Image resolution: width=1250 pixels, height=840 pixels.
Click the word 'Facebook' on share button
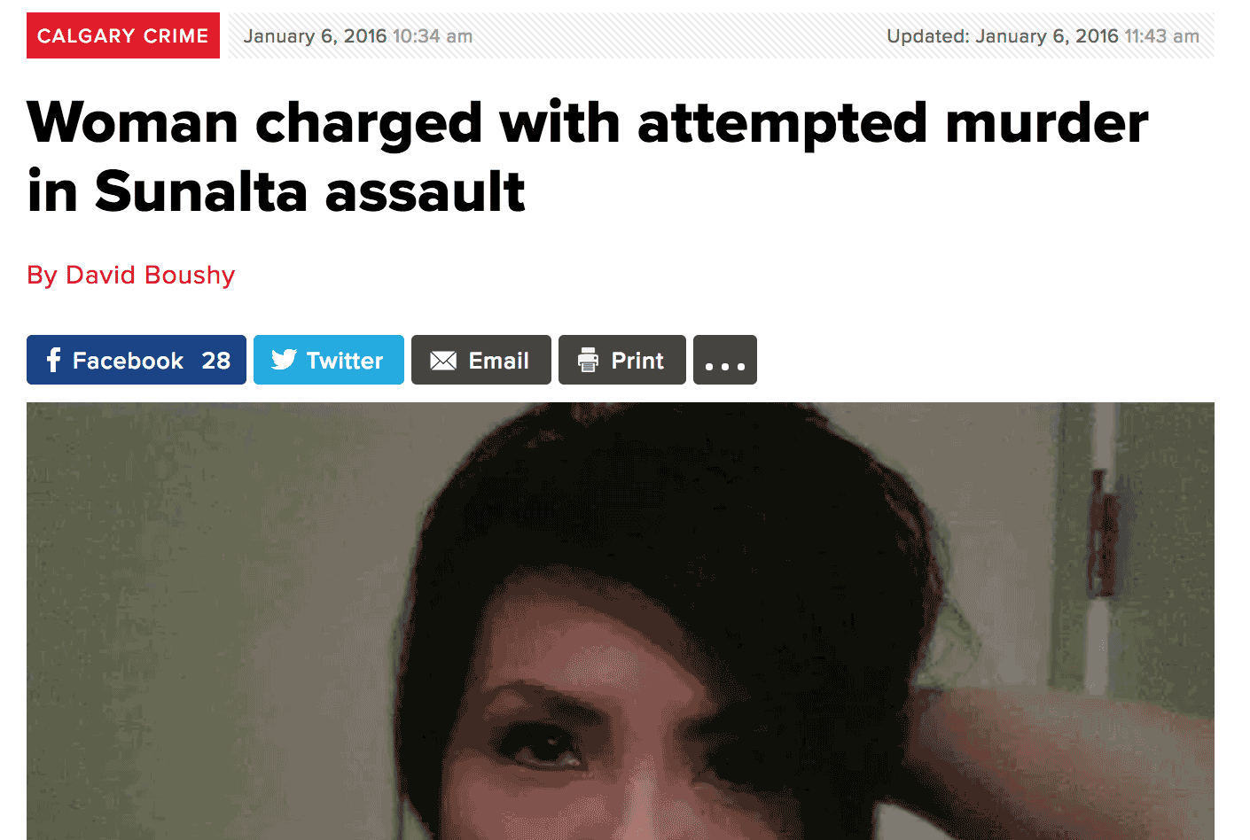(x=129, y=361)
